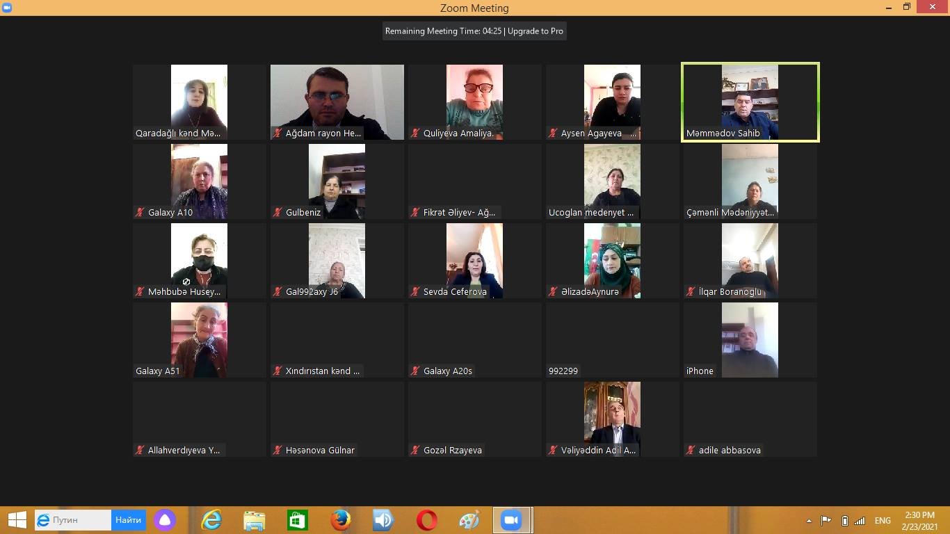Select İlqar Boranoglu video tile
Viewport: 950px width, 534px height.
click(750, 261)
